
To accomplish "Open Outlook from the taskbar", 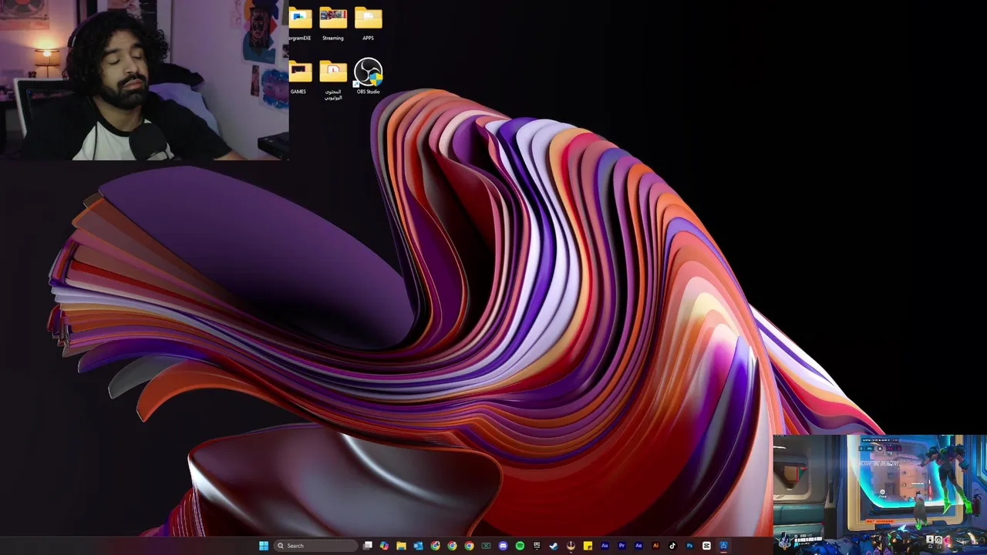I will tap(418, 546).
